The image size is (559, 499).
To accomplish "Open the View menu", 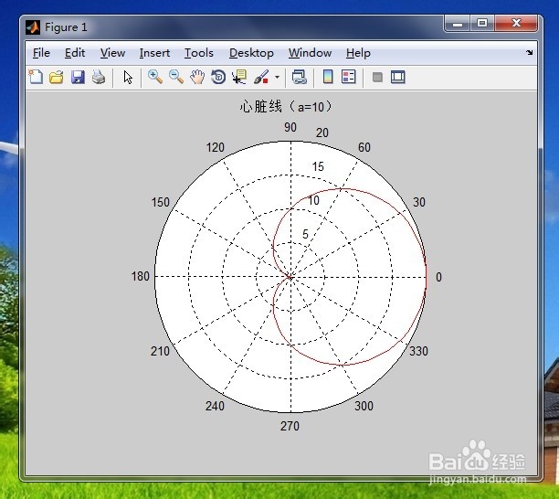I will coord(112,53).
